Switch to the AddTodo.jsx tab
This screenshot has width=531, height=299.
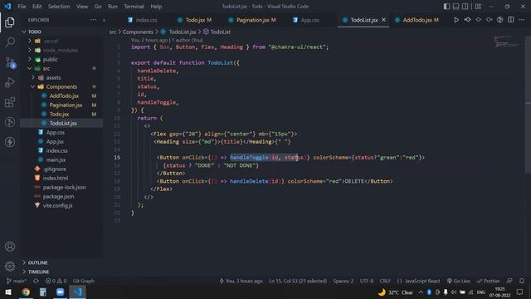click(417, 20)
